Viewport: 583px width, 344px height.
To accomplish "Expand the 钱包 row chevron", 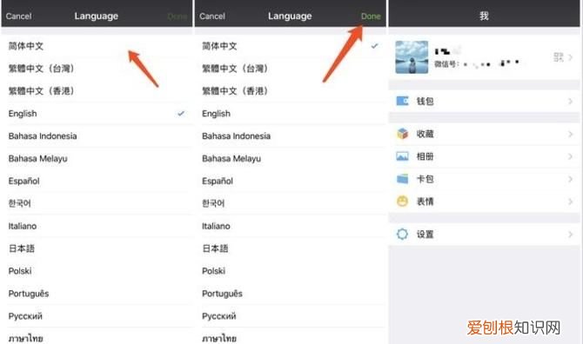I will click(x=570, y=101).
